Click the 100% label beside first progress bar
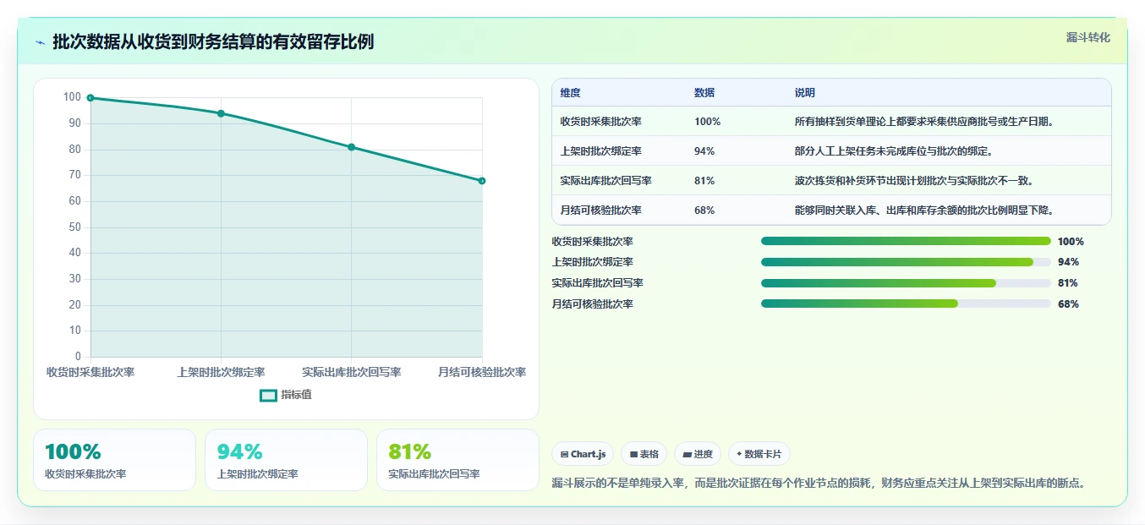 pyautogui.click(x=1071, y=242)
